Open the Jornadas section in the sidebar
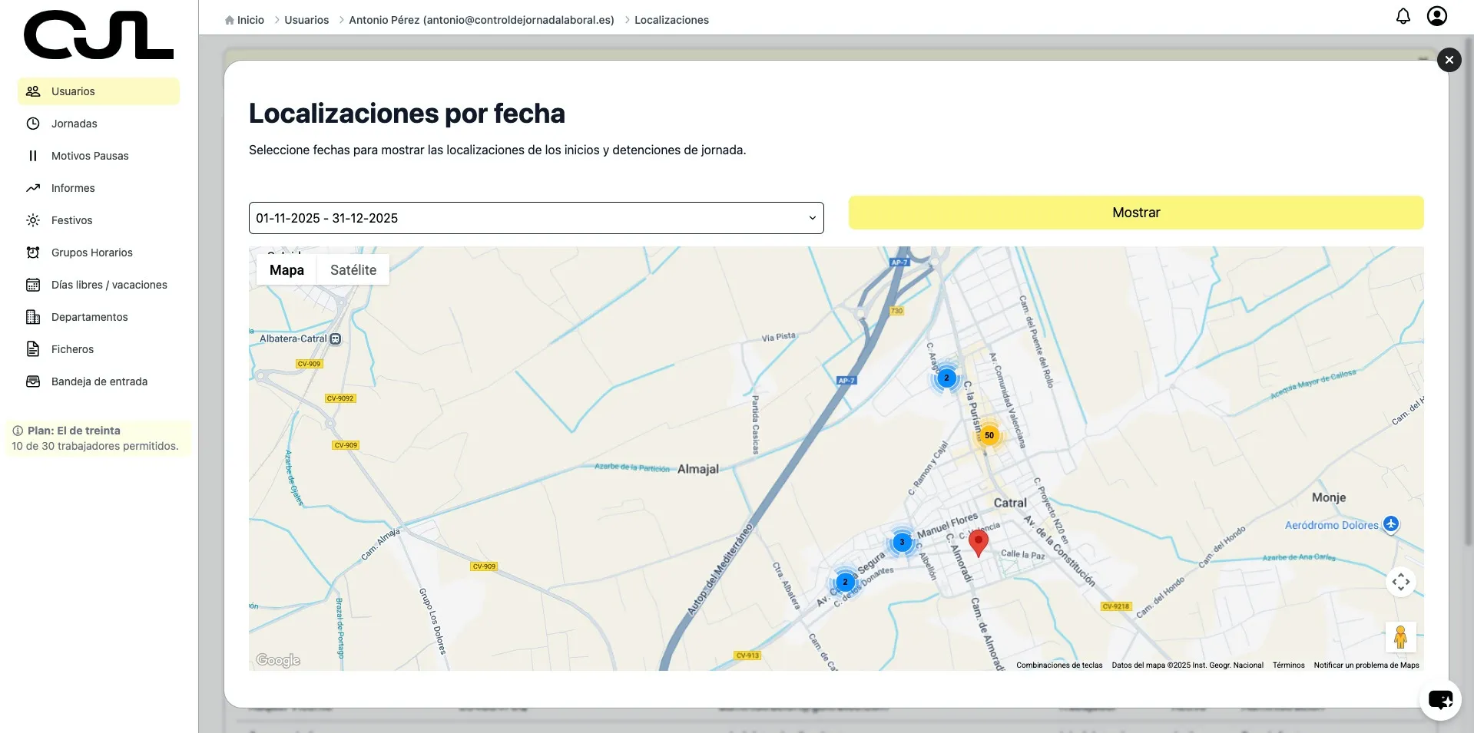 tap(74, 123)
